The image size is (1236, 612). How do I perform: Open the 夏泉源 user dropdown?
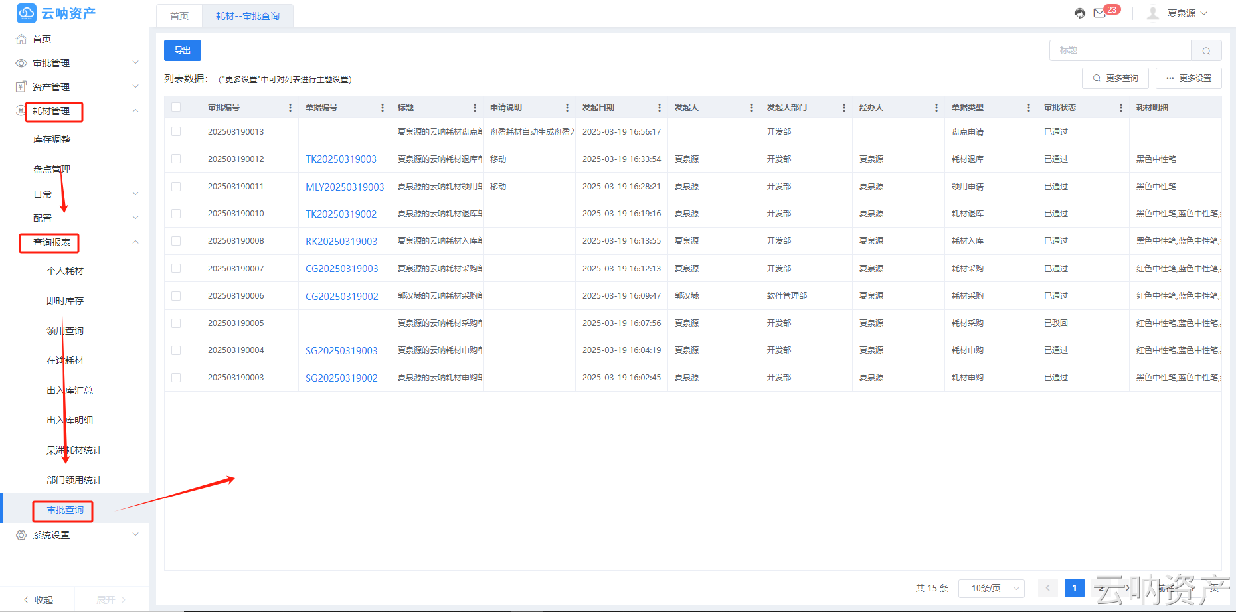[x=1188, y=13]
